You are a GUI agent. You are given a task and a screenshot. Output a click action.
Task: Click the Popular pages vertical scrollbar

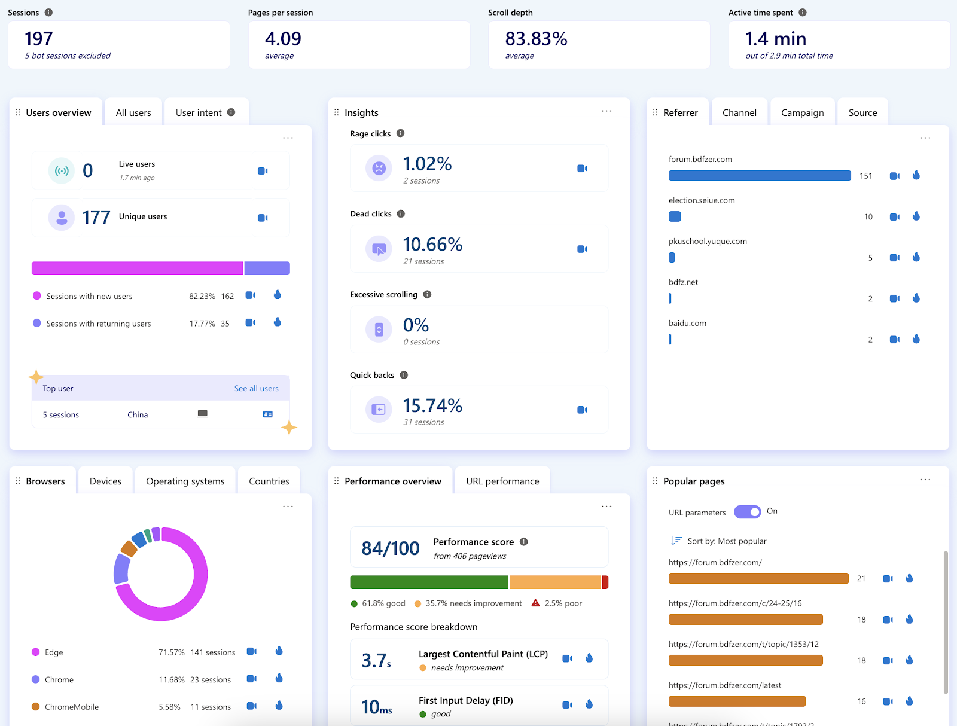pyautogui.click(x=946, y=622)
